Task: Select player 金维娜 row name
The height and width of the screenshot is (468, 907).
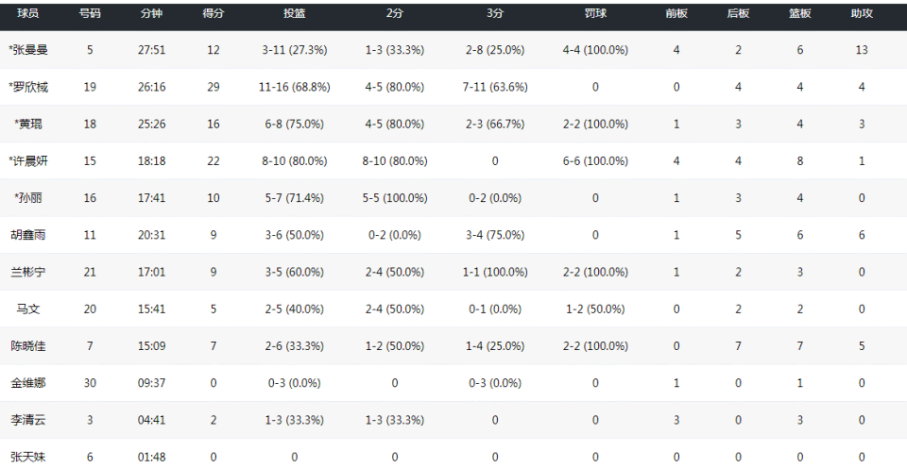Action: tap(27, 383)
